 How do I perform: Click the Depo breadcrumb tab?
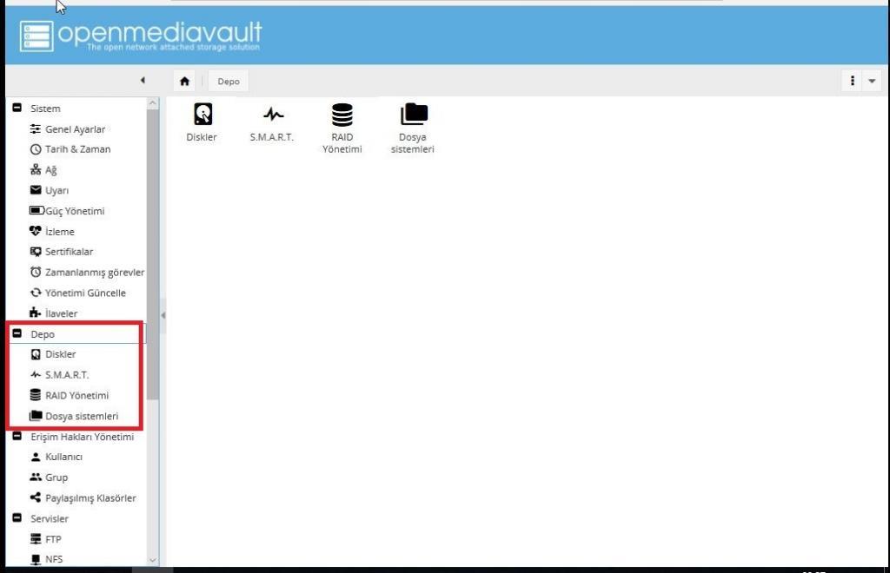click(x=229, y=81)
